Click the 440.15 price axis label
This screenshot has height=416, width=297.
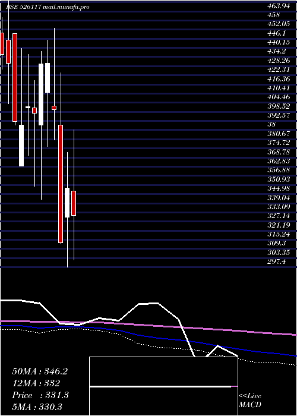pyautogui.click(x=279, y=42)
